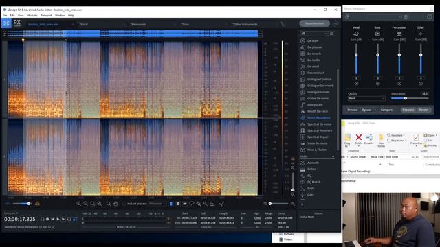The width and height of the screenshot is (440, 247).
Task: Open the Attenuate instant process dropdown
Action: tap(157, 204)
